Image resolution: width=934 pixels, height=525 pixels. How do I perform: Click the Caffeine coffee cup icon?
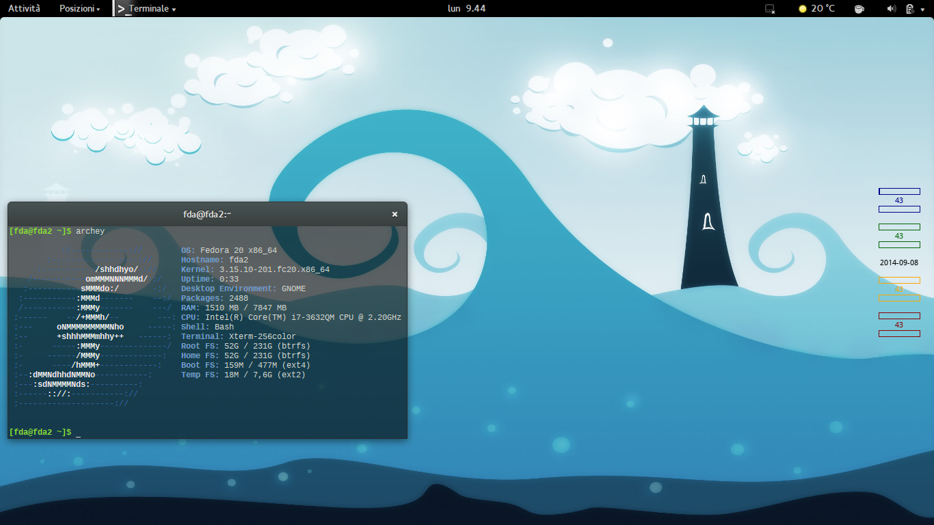pyautogui.click(x=859, y=9)
